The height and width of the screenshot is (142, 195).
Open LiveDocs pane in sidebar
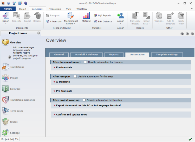(15, 89)
